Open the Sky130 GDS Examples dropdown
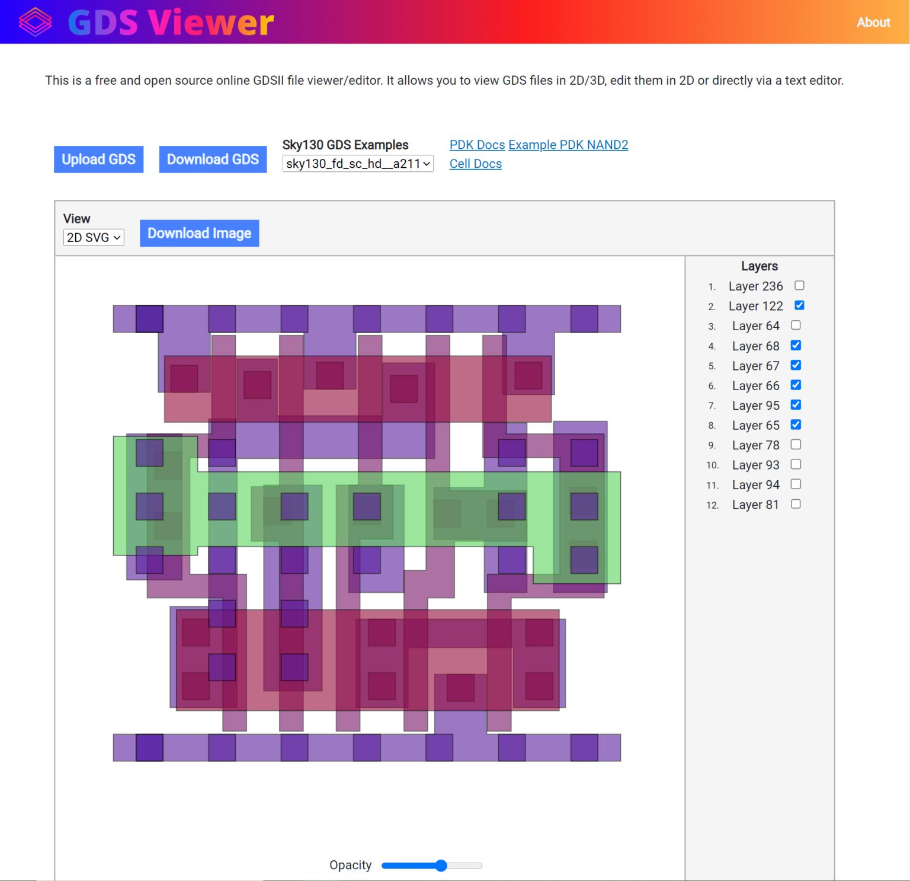Screen dimensions: 910x881 [x=358, y=164]
